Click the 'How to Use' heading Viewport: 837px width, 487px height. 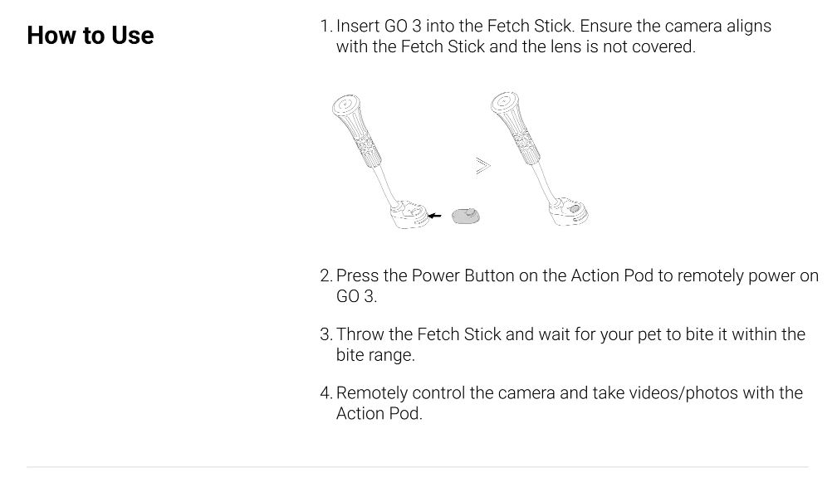point(91,36)
